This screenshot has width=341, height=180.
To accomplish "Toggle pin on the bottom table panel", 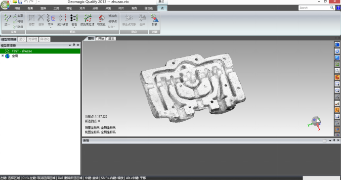I will (334, 140).
